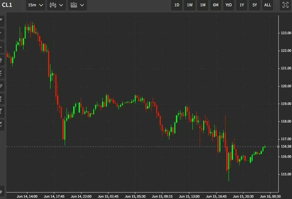292x199 pixels.
Task: Open the indicators chart icon dropdown
Action: click(77, 5)
